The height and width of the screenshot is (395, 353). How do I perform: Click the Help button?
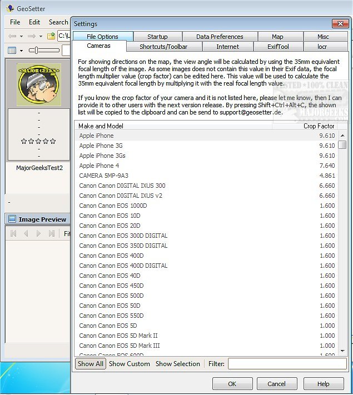pyautogui.click(x=323, y=384)
